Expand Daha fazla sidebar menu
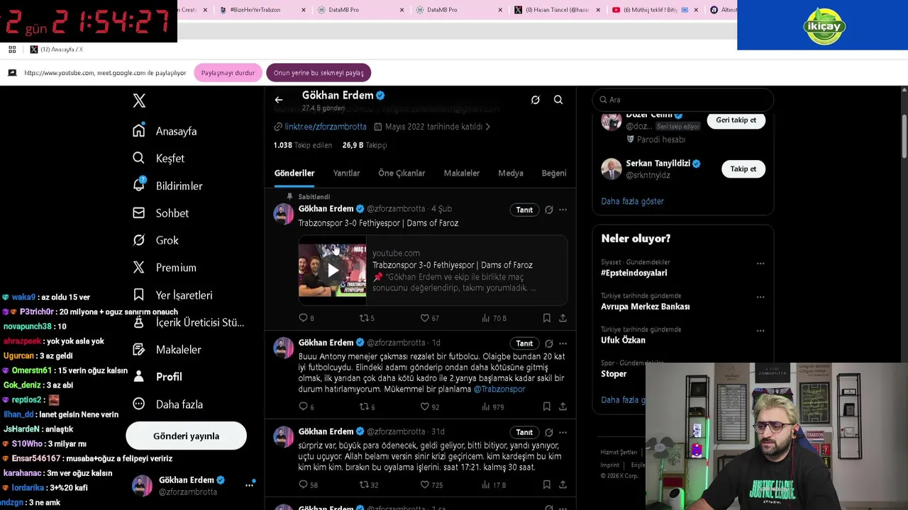 [168, 404]
